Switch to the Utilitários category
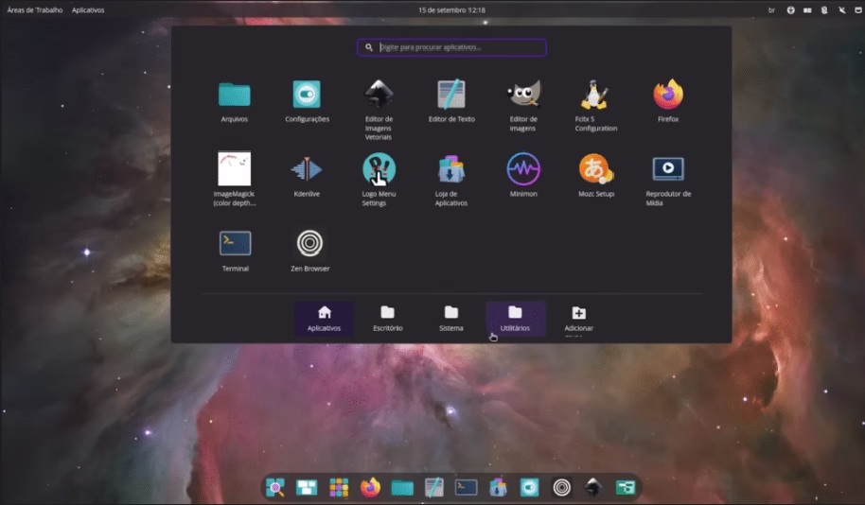The image size is (865, 505). 515,319
